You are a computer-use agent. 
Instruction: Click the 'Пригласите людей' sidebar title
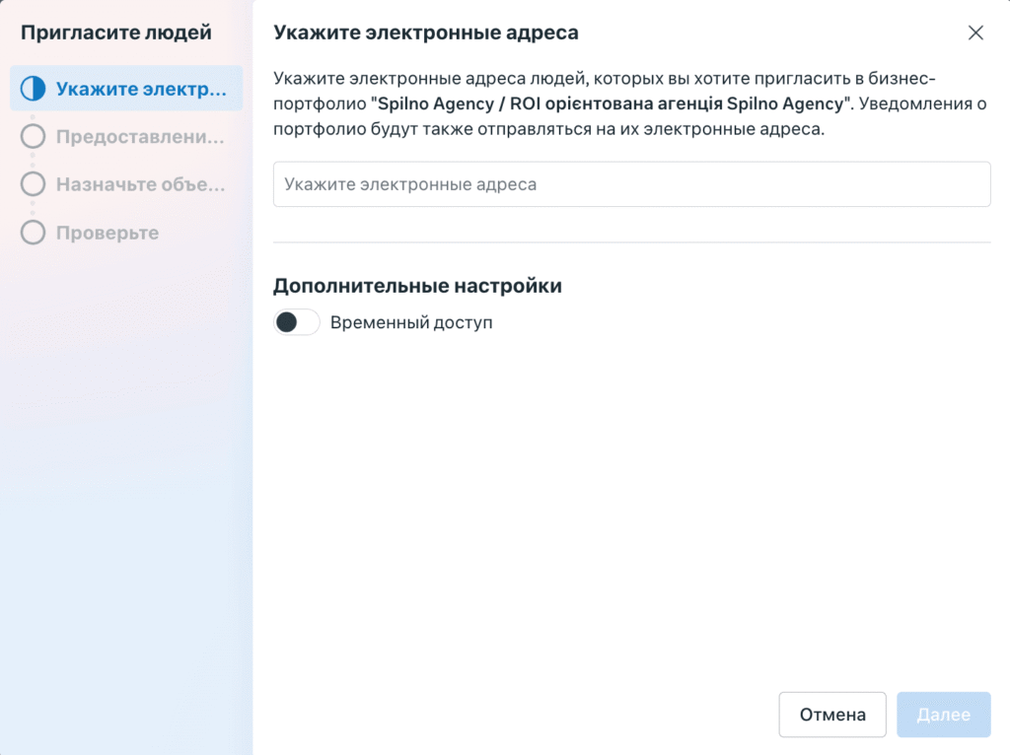[116, 33]
